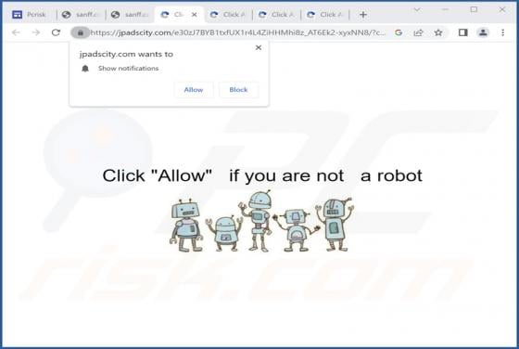Open the tab search dropdown arrow
Viewport: 519px width, 349px height.
pyautogui.click(x=417, y=9)
